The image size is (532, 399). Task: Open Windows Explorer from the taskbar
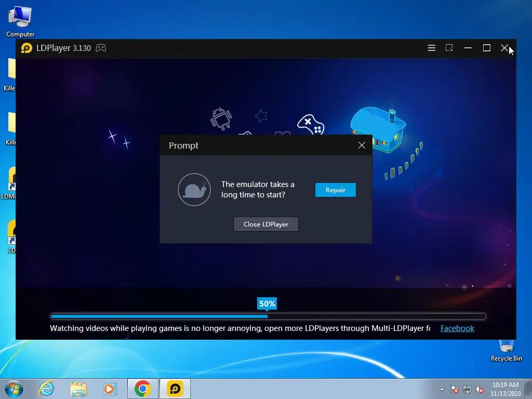point(78,389)
